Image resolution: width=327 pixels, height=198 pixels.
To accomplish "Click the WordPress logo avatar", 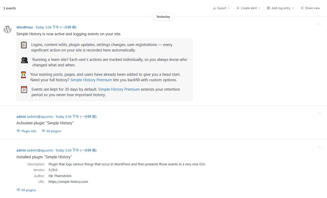I will click(x=8, y=29).
